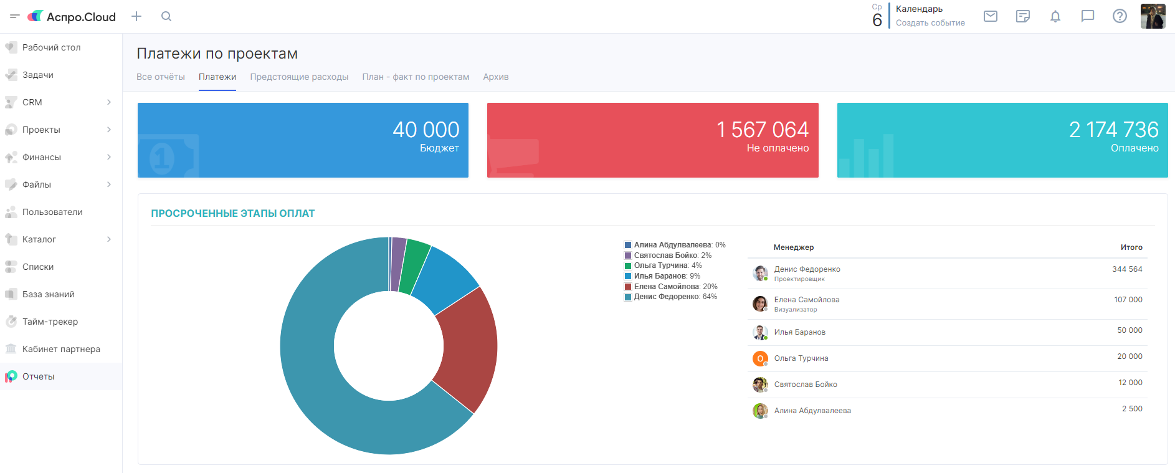The width and height of the screenshot is (1175, 473).
Task: Click the Финансы sidebar icon
Action: click(11, 157)
